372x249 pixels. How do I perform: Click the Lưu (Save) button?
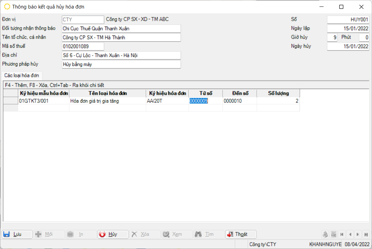[17, 234]
